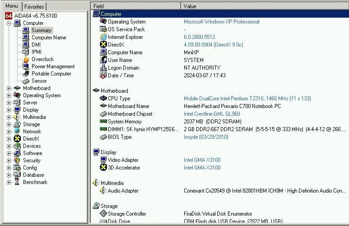Click FiraDisk Virtual Disk Enumerator value
Image resolution: width=349 pixels, height=226 pixels.
(x=218, y=214)
